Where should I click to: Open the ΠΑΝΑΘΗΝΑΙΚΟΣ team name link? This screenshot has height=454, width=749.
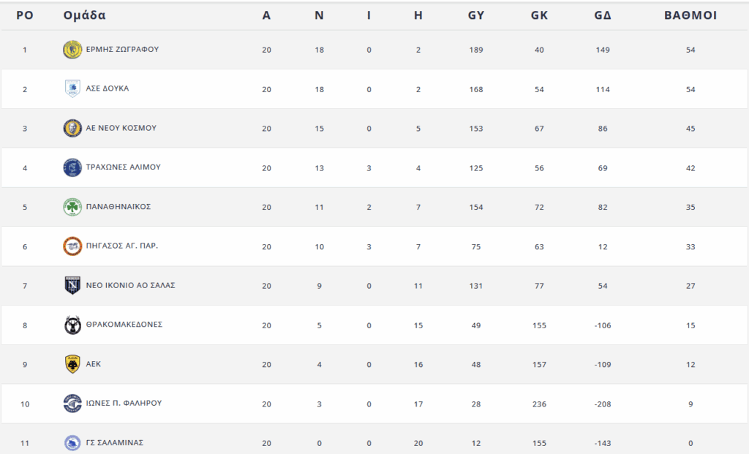click(118, 207)
